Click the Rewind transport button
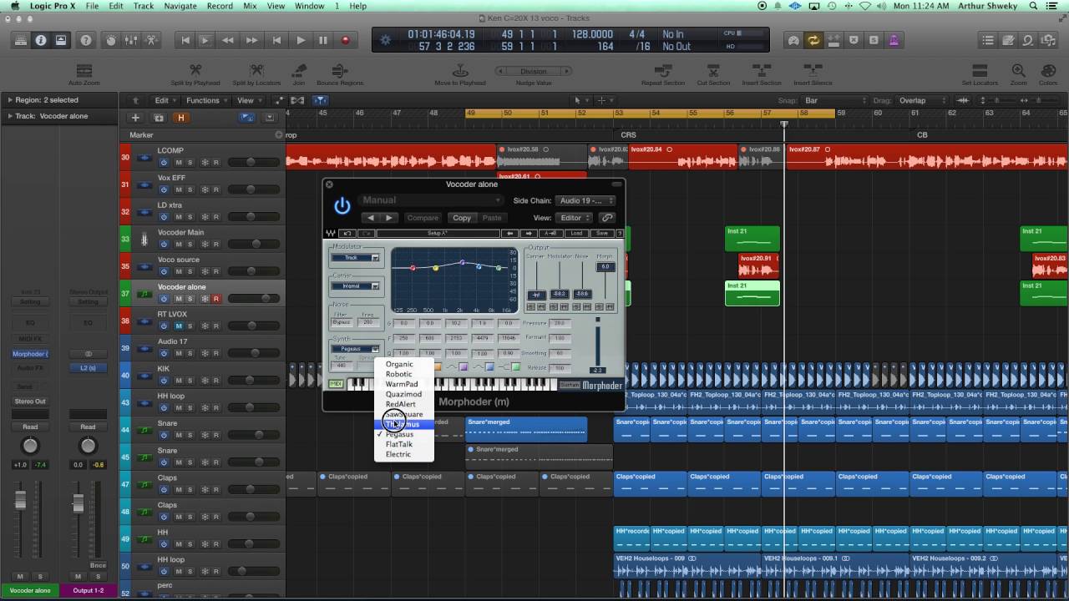 [228, 40]
